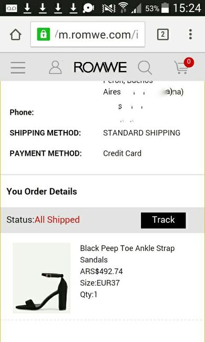Click the m.romwe.com address bar

click(88, 34)
